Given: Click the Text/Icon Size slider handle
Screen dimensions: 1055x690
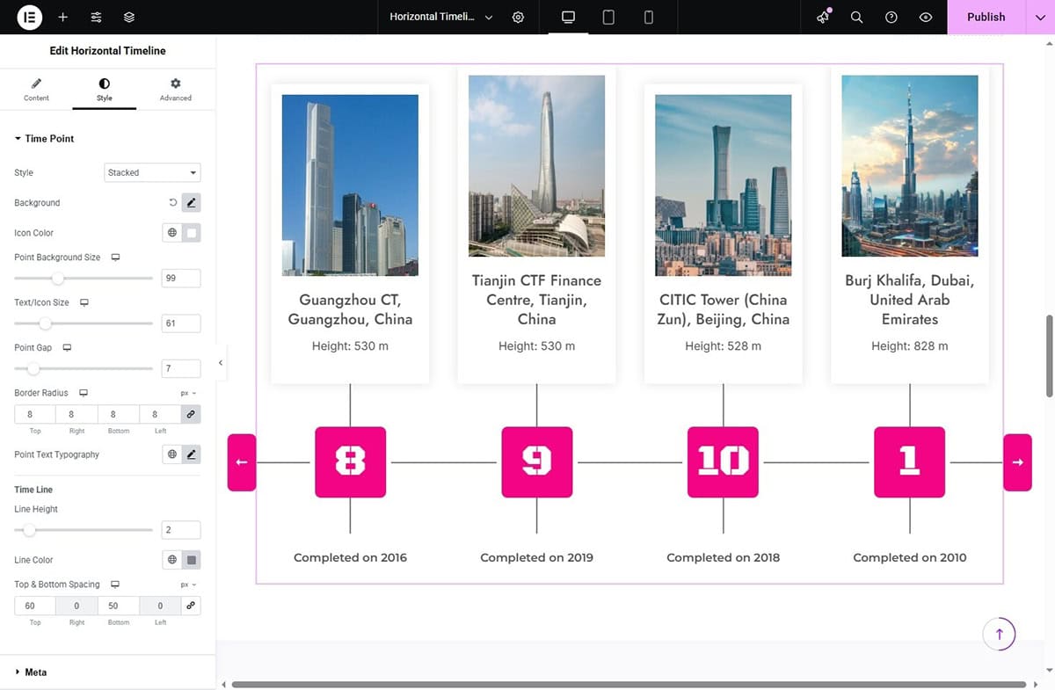Looking at the screenshot, I should [x=45, y=323].
